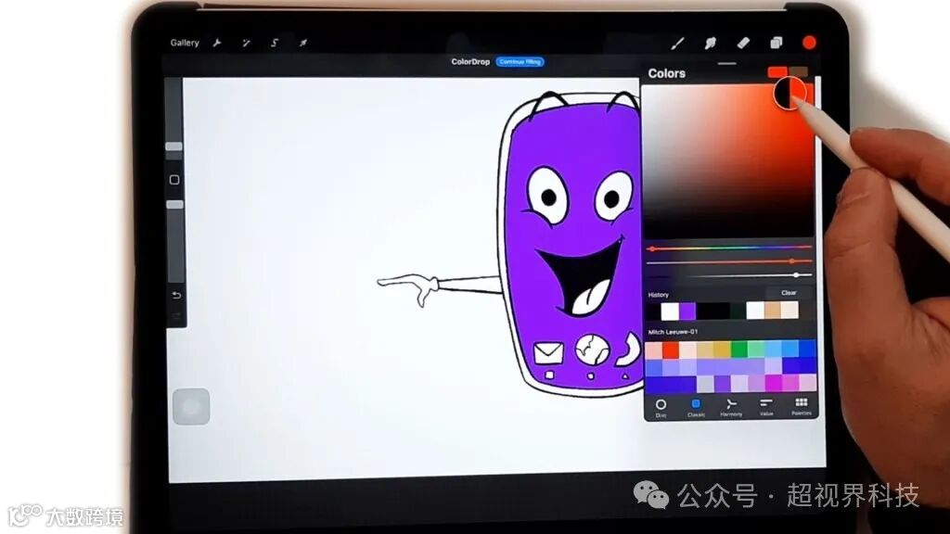Switch to the Disc color tab
Screen dimensions: 950x534
pyautogui.click(x=661, y=408)
